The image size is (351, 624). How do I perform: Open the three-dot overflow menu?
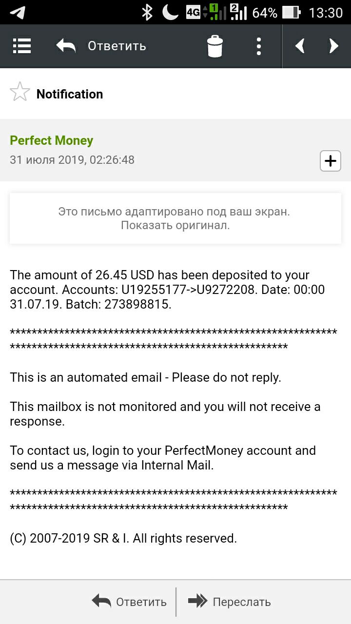click(259, 46)
